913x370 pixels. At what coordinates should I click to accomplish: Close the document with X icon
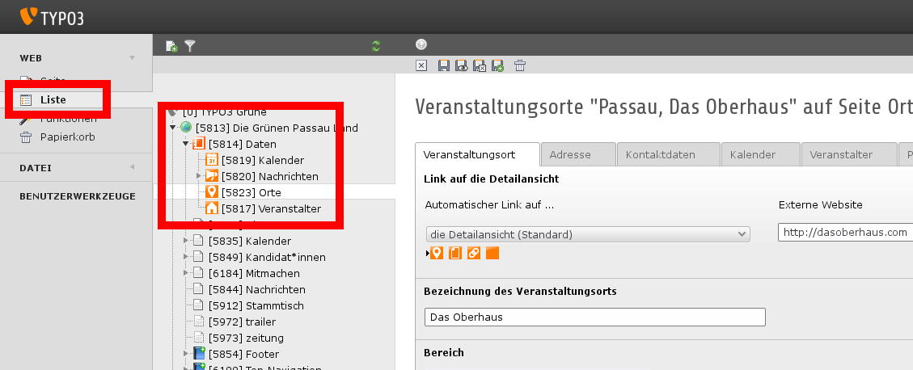pos(421,65)
